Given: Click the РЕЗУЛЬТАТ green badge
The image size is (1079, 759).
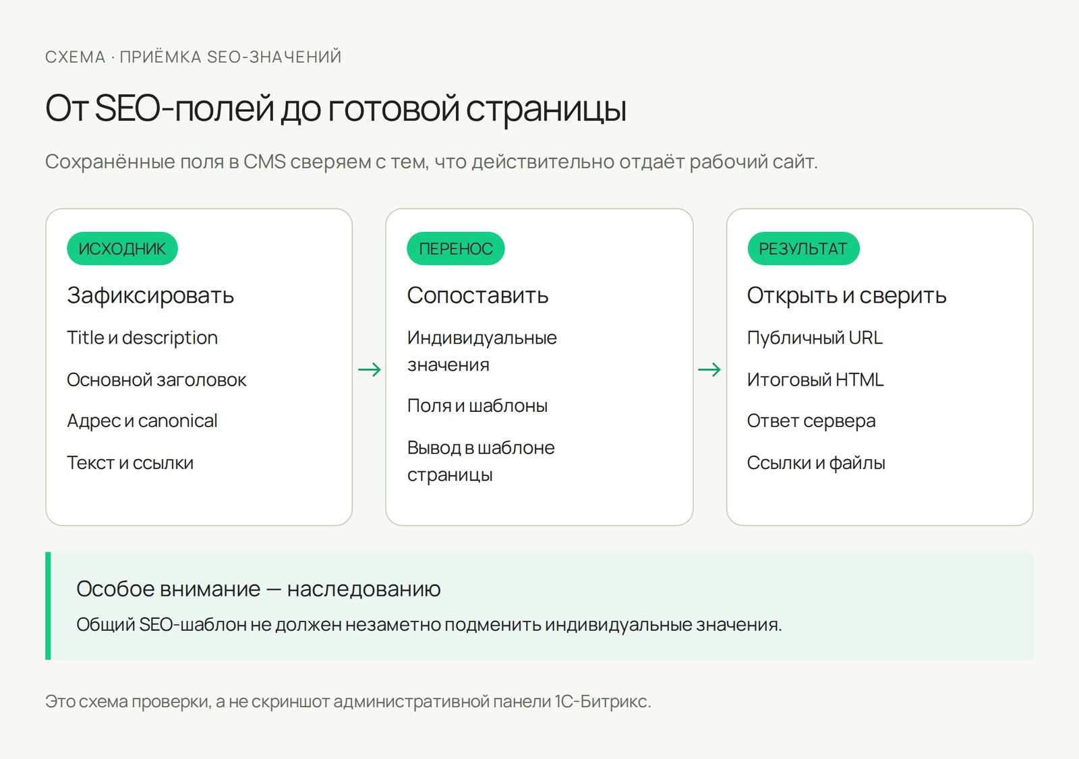Looking at the screenshot, I should click(x=803, y=249).
